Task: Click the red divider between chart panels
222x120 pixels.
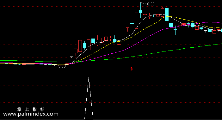Action: click(x=111, y=71)
